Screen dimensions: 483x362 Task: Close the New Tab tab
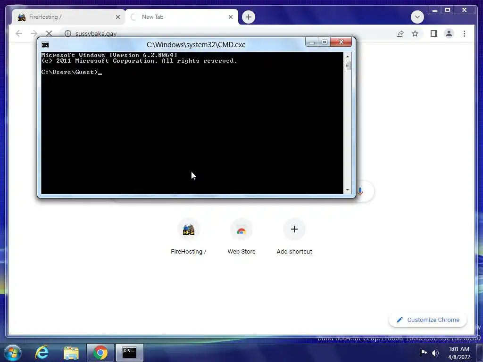[x=230, y=17]
